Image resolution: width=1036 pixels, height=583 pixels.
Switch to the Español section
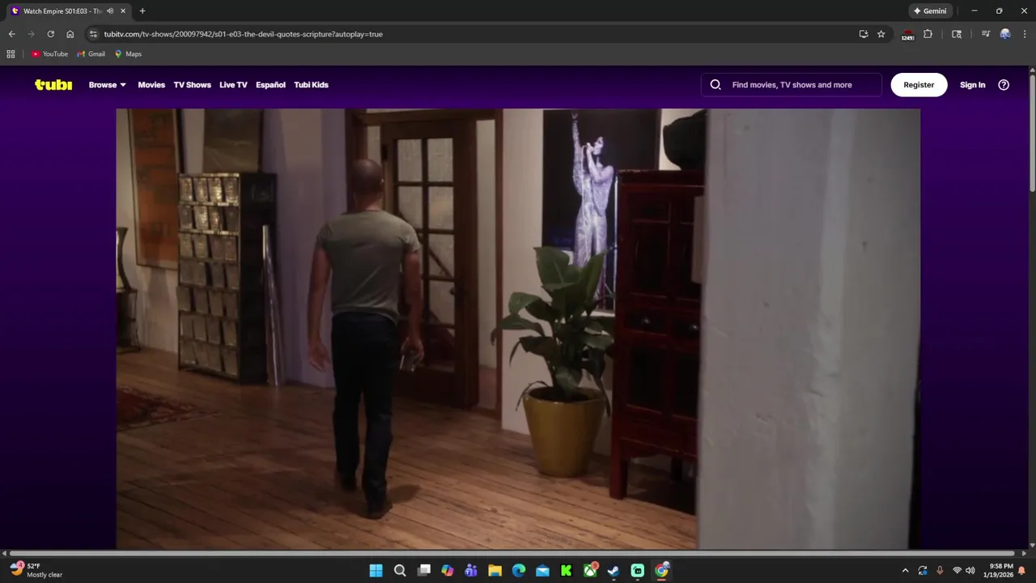[270, 84]
